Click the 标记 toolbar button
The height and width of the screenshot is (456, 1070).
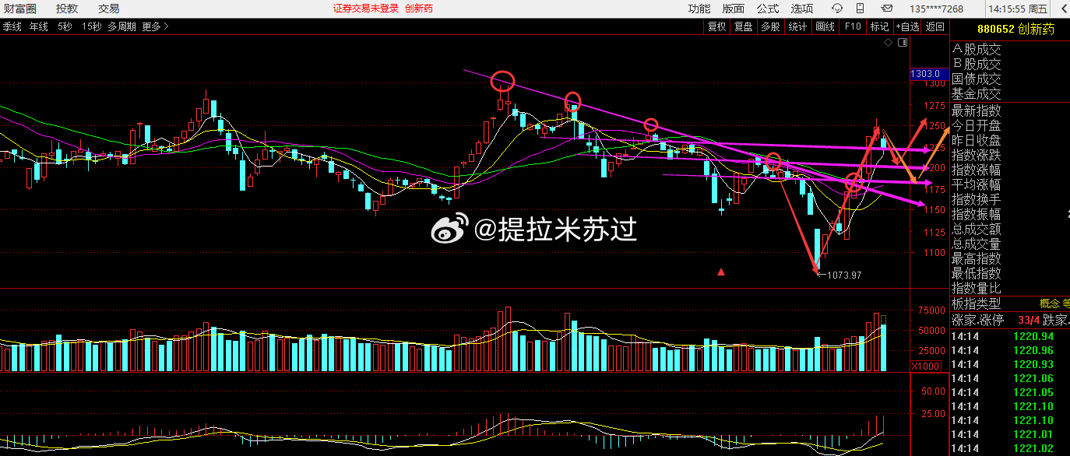879,26
